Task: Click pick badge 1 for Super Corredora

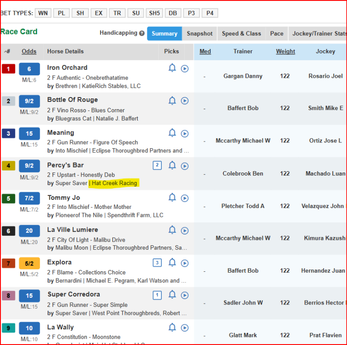Action: [157, 295]
